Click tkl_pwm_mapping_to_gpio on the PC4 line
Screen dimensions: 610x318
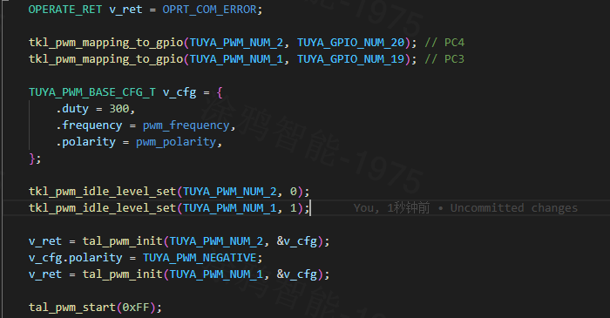(105, 43)
